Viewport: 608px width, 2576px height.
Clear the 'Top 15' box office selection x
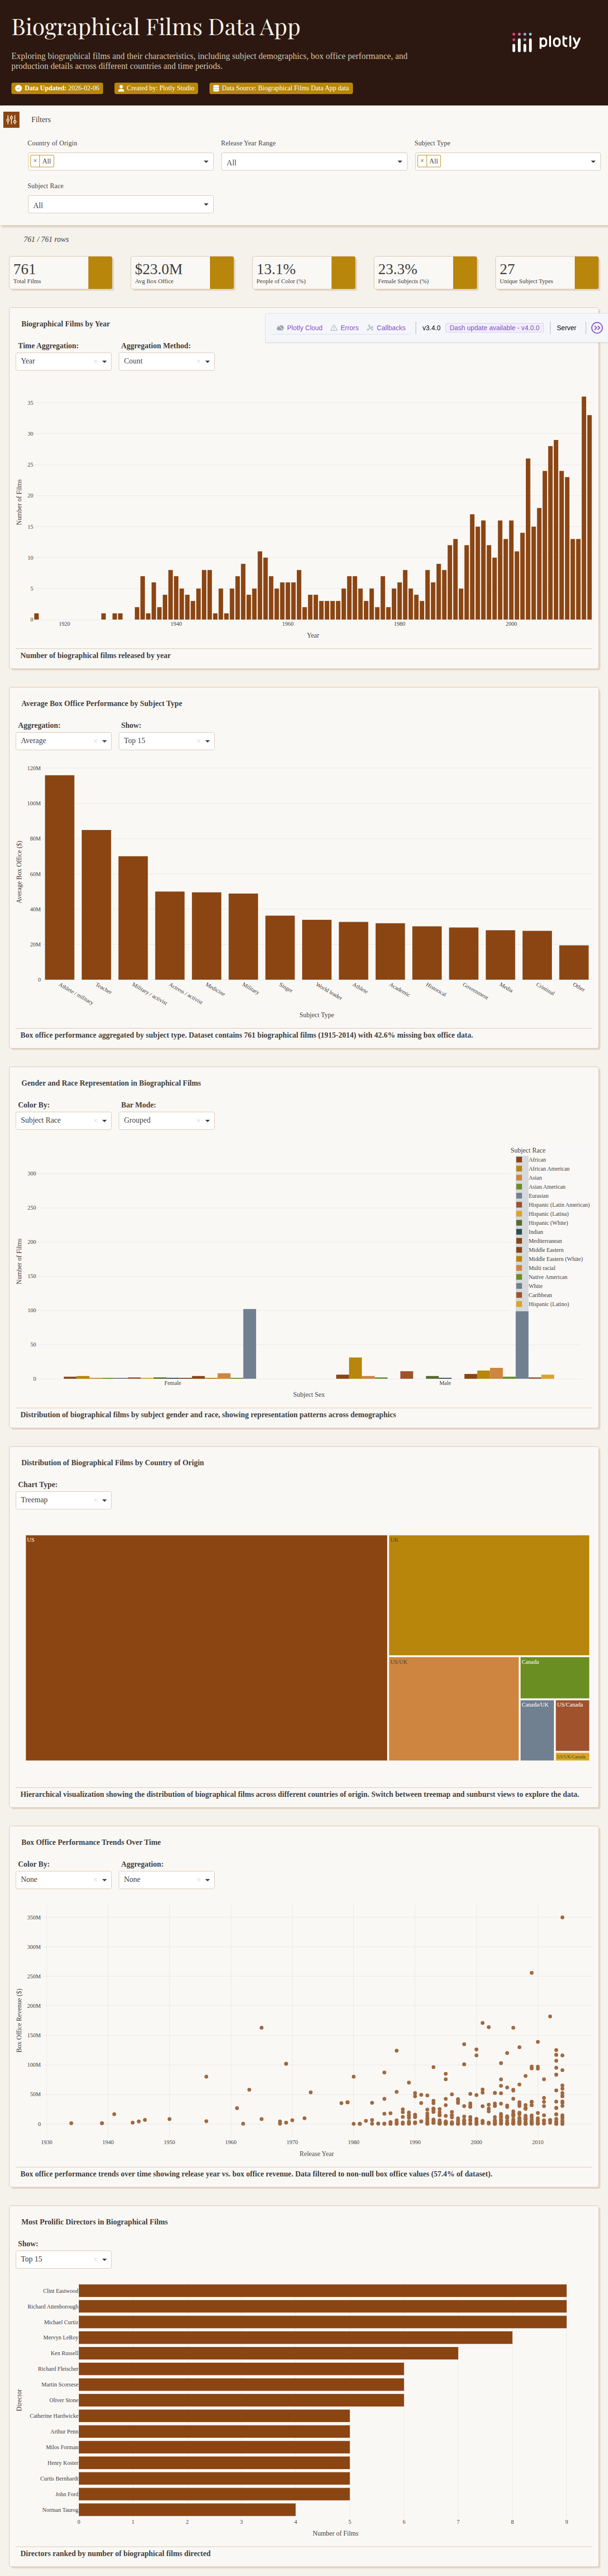(199, 741)
